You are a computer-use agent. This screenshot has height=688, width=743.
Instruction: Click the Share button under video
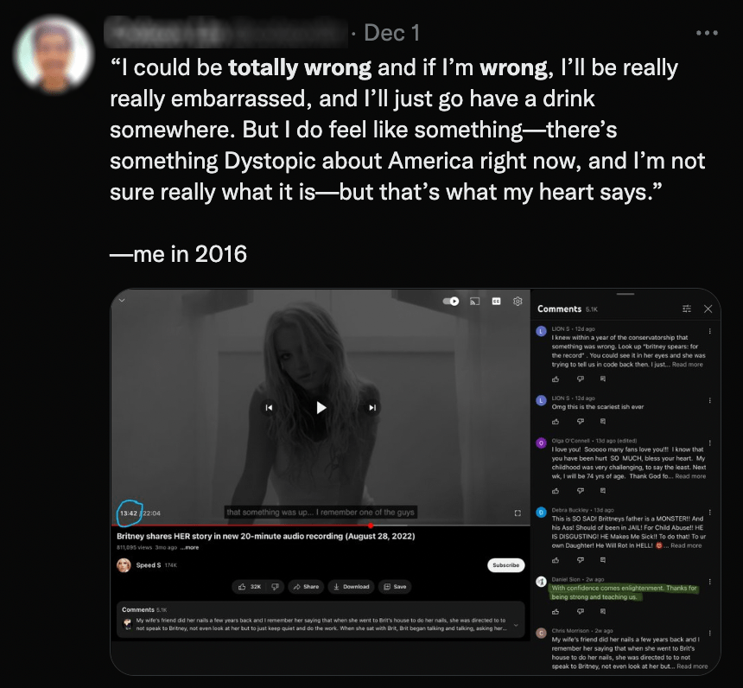pos(306,587)
